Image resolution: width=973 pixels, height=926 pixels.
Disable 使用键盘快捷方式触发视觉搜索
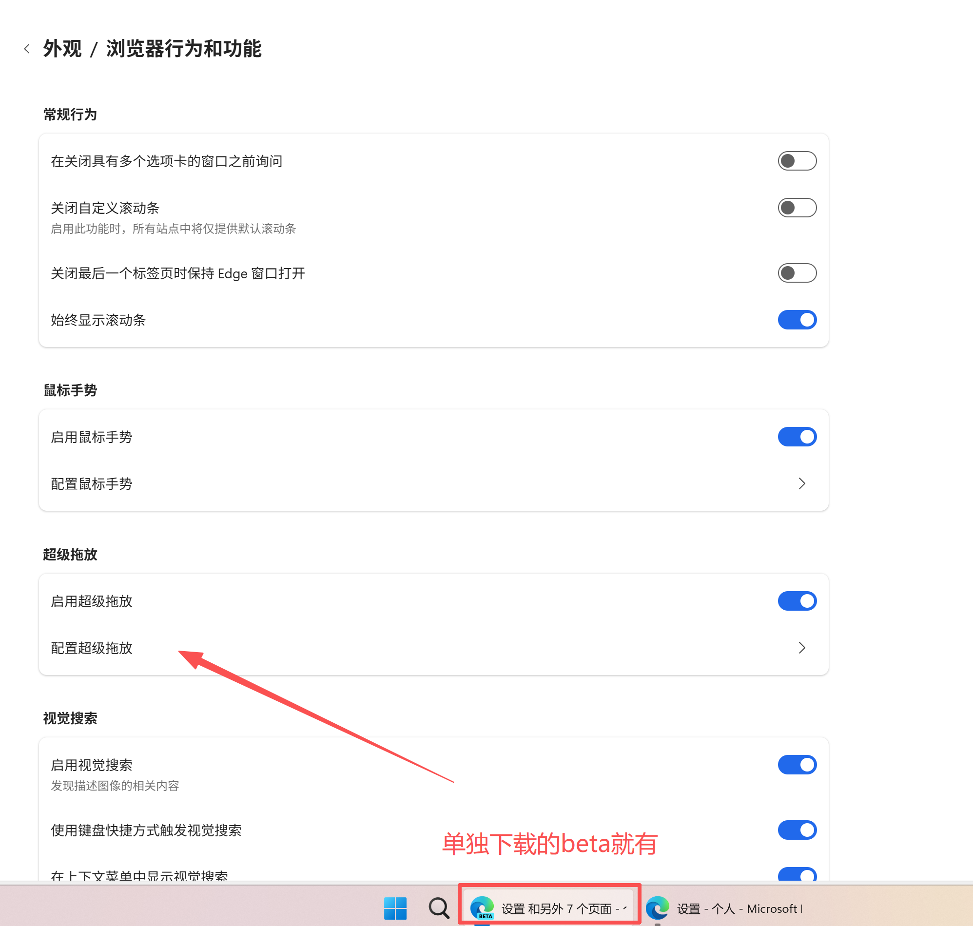click(797, 830)
